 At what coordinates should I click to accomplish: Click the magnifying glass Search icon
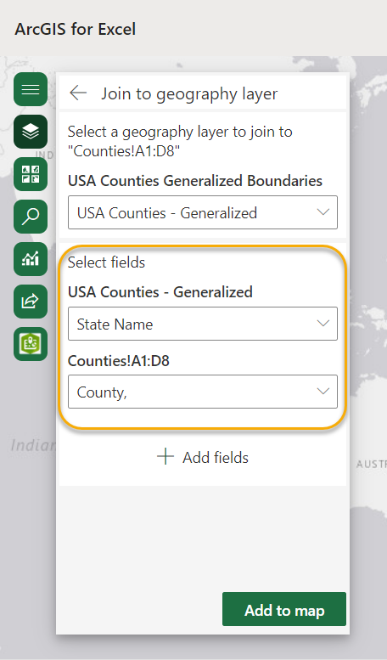(31, 217)
